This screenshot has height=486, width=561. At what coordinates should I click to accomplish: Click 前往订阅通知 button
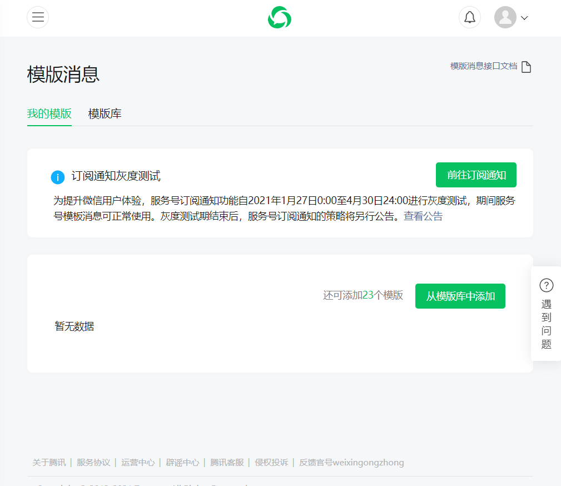point(476,175)
